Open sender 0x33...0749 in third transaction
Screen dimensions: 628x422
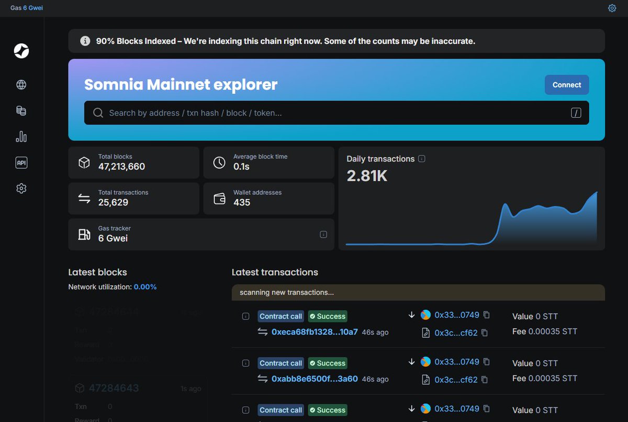(x=457, y=408)
